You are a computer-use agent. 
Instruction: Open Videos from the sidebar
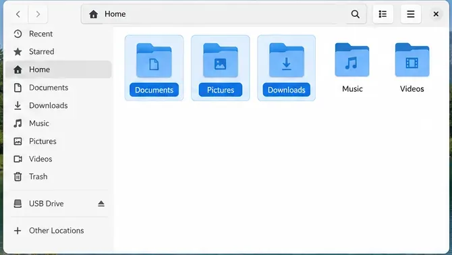(59, 159)
